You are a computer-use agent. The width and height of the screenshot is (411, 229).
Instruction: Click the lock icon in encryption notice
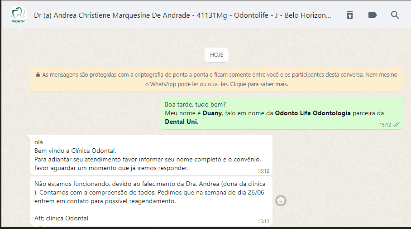(x=38, y=75)
